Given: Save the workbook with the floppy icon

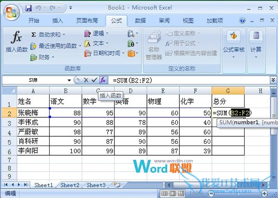Looking at the screenshot, I should 28,8.
